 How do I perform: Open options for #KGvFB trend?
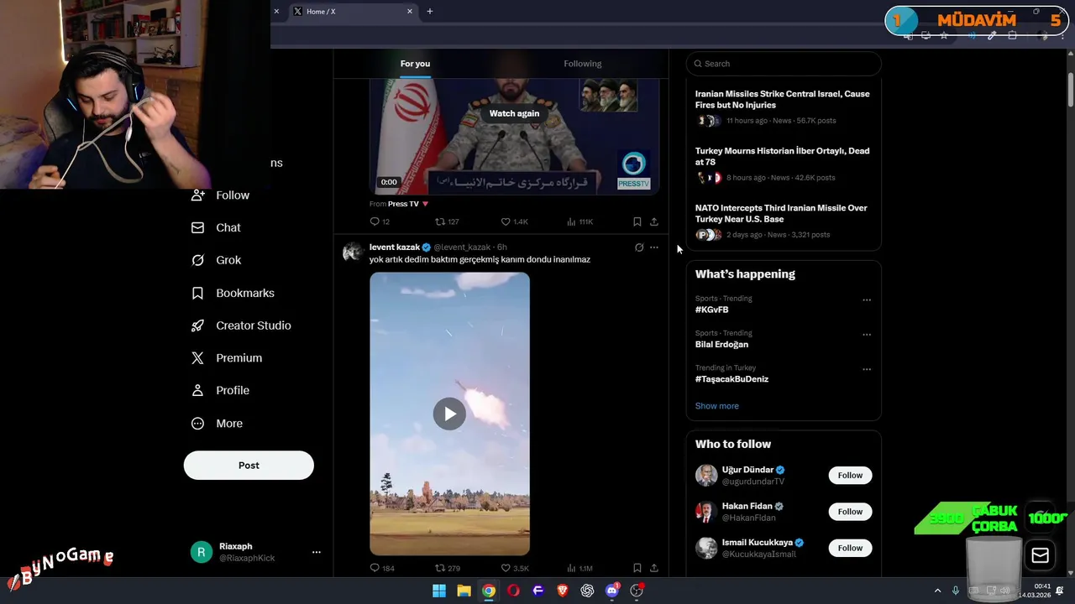pyautogui.click(x=867, y=299)
